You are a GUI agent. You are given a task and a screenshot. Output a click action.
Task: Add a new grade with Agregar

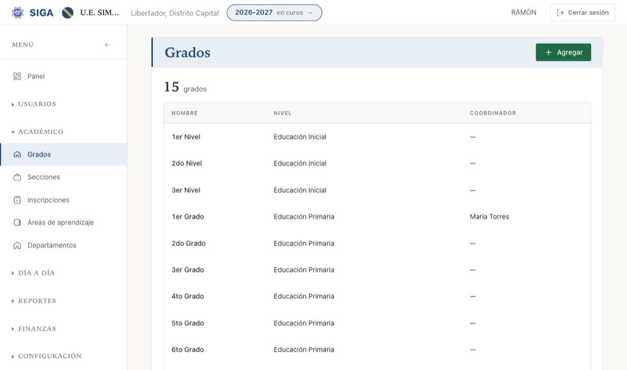coord(563,52)
